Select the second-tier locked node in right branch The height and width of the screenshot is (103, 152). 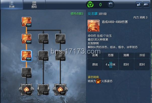pyautogui.click(x=60, y=39)
